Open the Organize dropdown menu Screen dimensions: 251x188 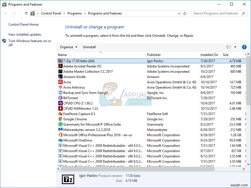(69, 47)
